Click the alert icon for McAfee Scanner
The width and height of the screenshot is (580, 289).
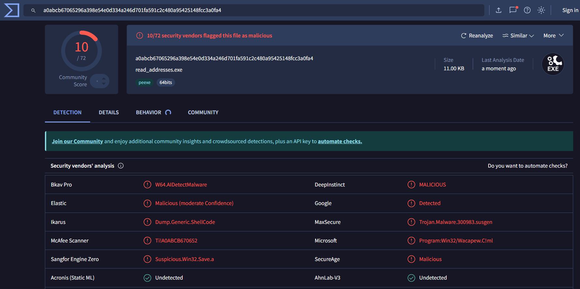tap(147, 241)
